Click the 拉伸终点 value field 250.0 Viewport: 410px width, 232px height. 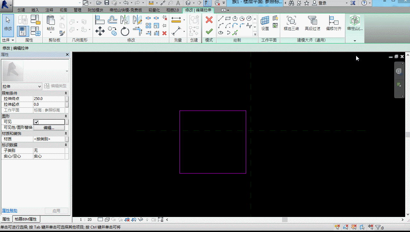point(49,99)
